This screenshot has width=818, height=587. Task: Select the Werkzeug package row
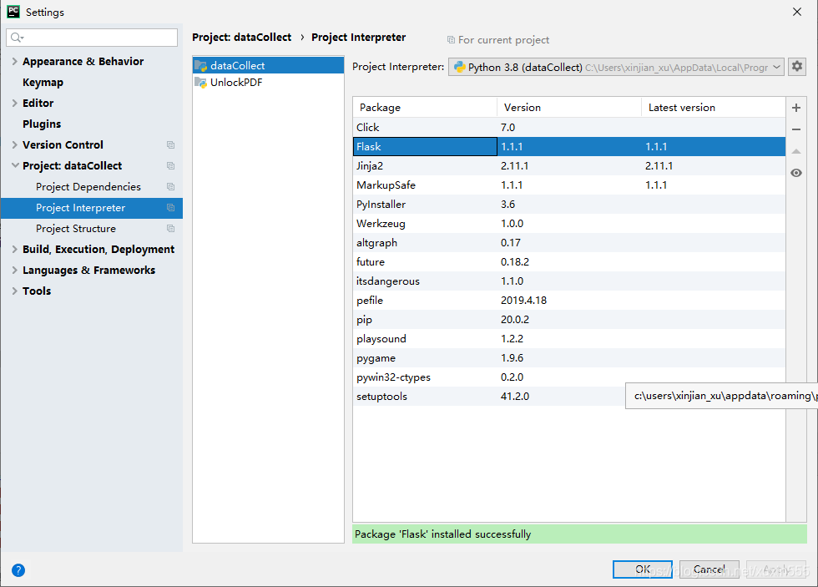coord(569,223)
